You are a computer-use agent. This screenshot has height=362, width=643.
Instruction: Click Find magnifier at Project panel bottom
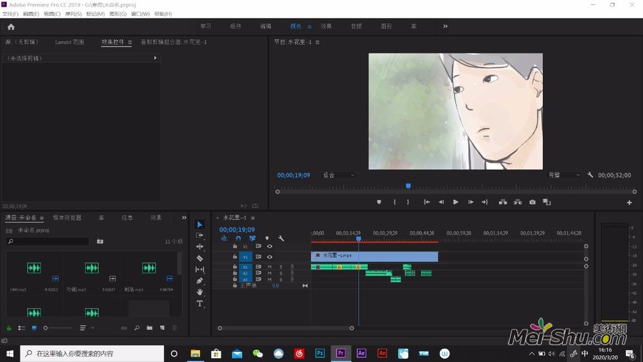pyautogui.click(x=137, y=328)
